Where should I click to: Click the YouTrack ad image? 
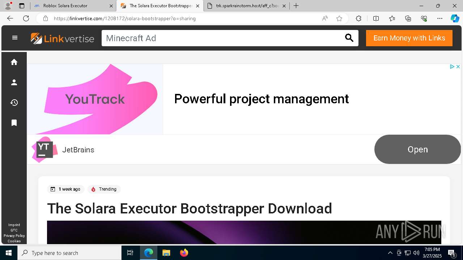(95, 99)
